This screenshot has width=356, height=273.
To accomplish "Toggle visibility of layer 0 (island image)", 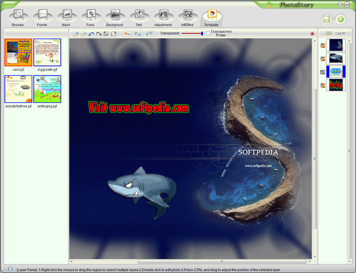I will [x=323, y=45].
